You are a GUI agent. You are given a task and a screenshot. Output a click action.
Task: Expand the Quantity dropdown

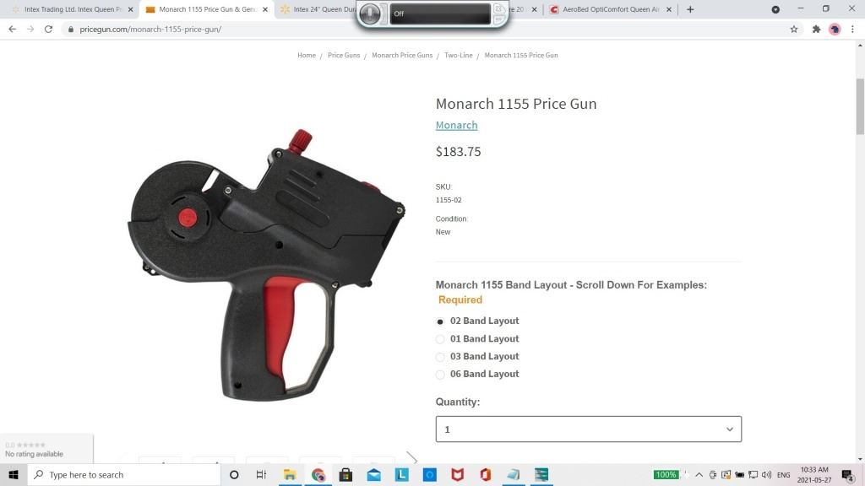589,429
